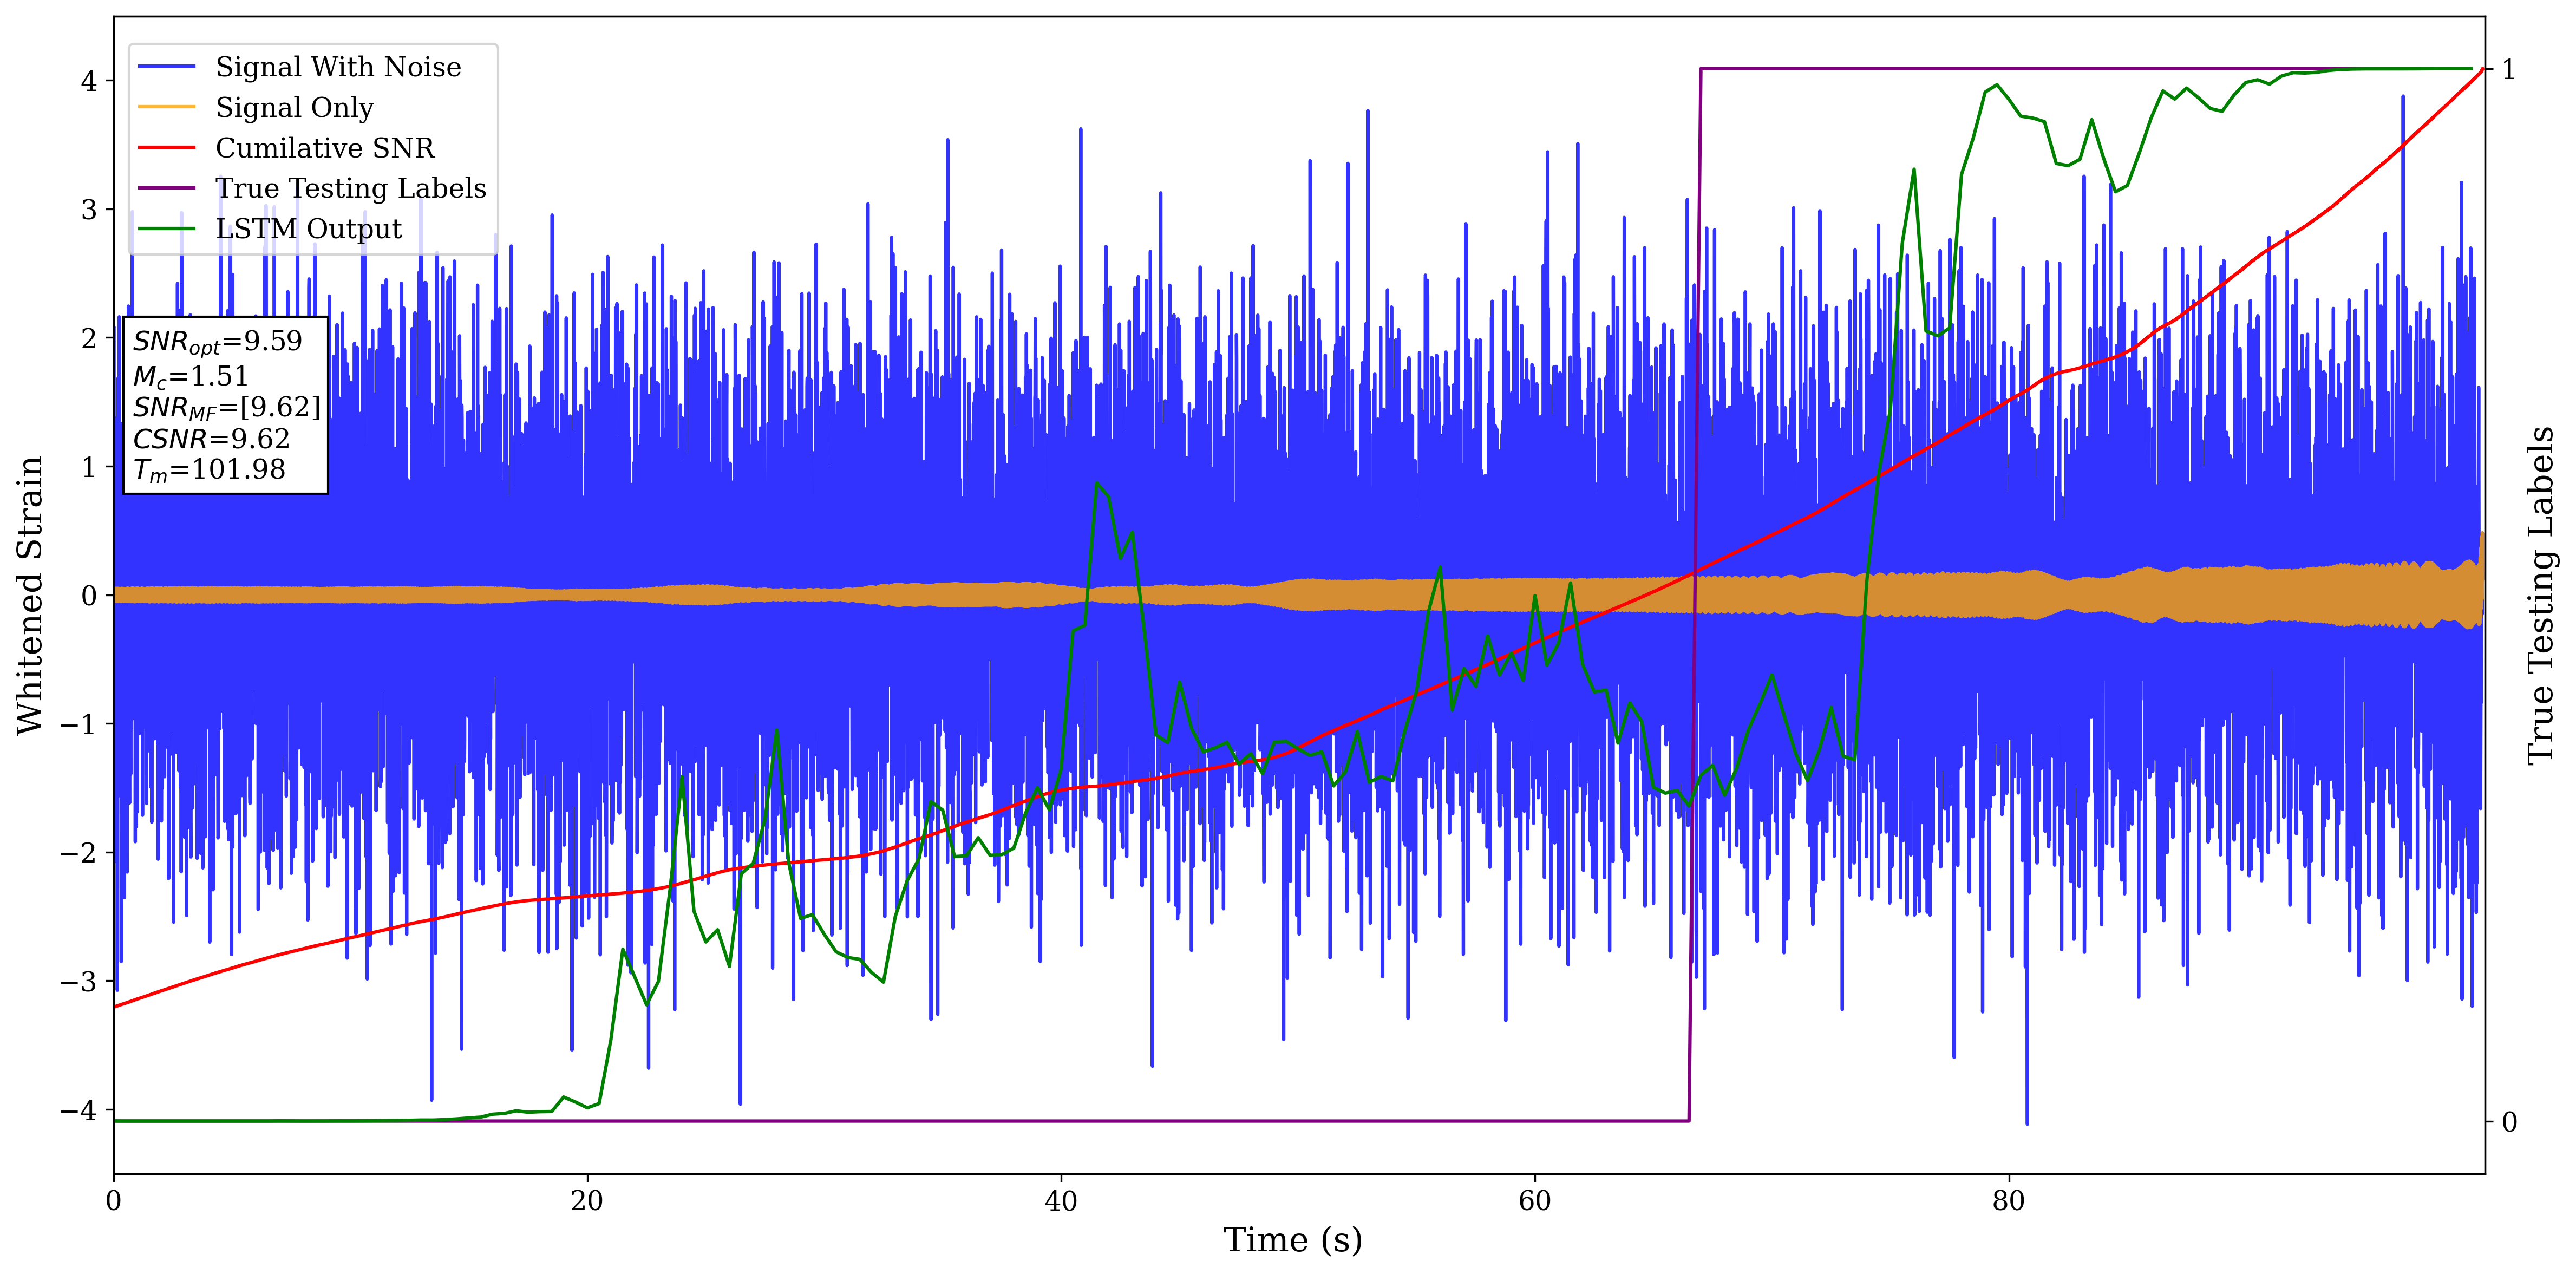Click the purple True Testing Labels legend line

[166, 188]
